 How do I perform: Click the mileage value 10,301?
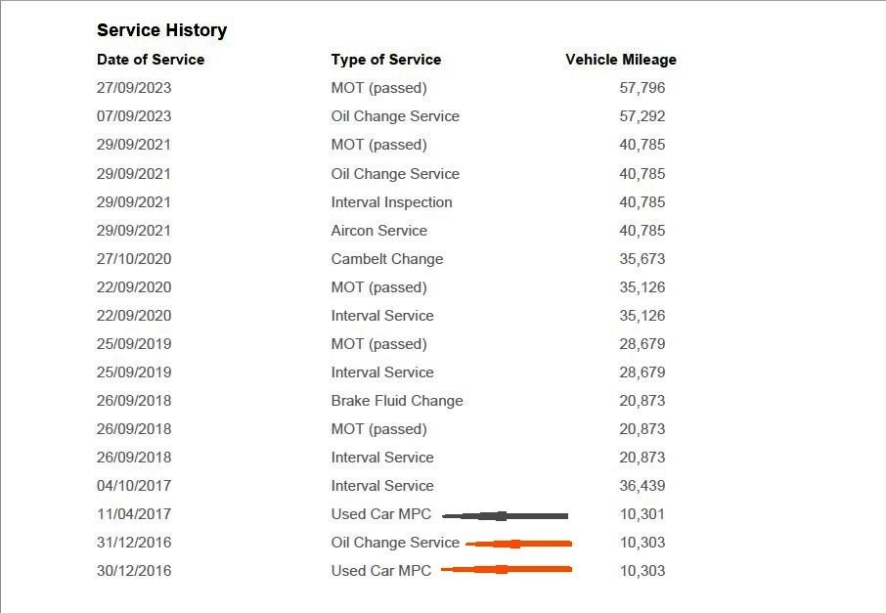point(642,514)
